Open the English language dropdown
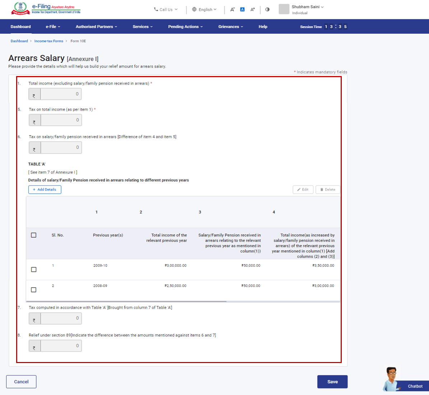This screenshot has width=429, height=395. point(205,10)
